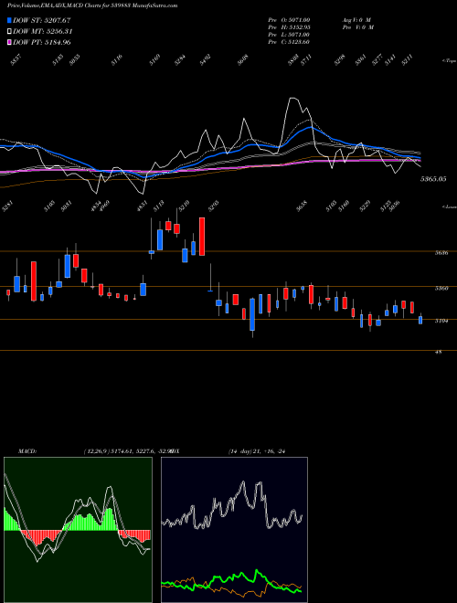Click the MACD panel title label

(27, 451)
